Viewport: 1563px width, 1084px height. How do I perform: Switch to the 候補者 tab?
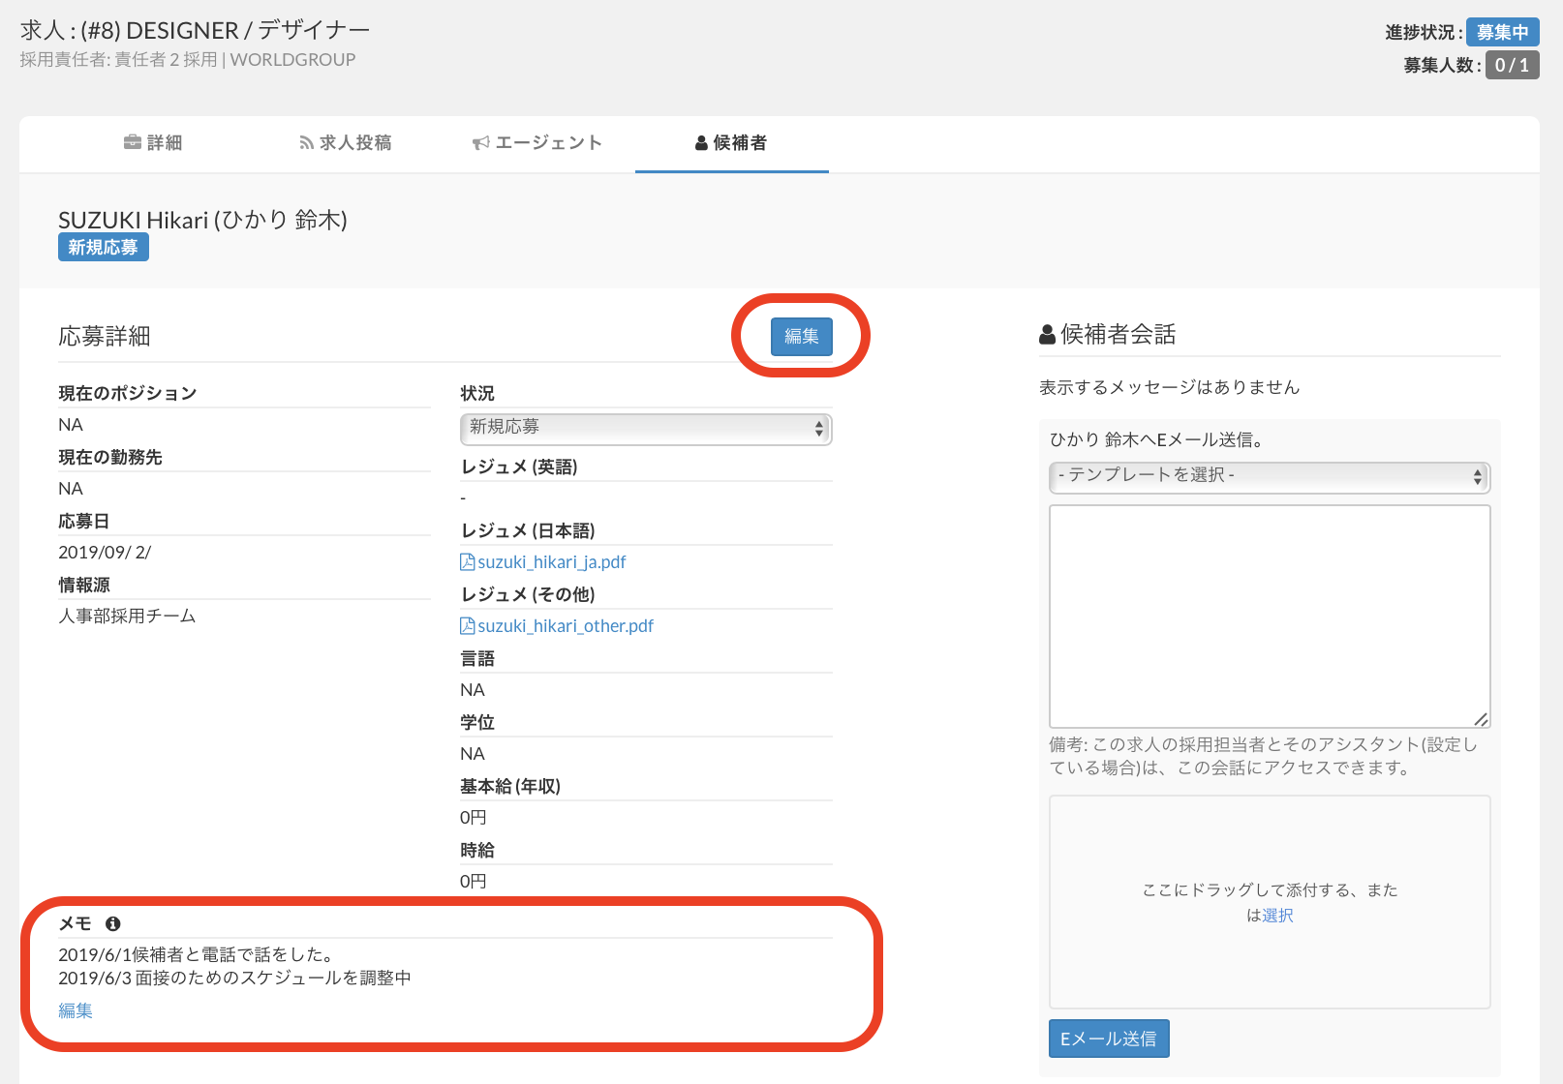(731, 143)
